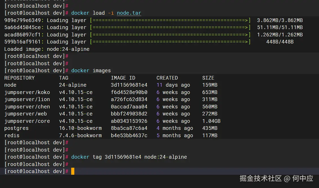This screenshot has width=319, height=188.
Task: Click image ID f6d4528e90b0
Action: tap(129, 92)
